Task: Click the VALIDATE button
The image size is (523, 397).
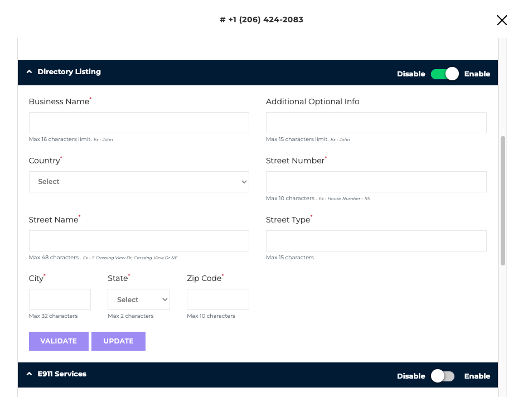Action: pyautogui.click(x=59, y=341)
